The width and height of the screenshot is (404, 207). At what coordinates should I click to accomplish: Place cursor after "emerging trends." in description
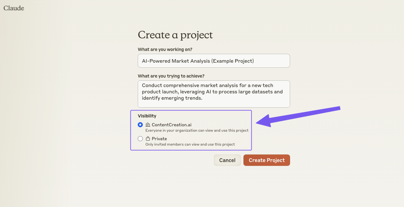203,98
